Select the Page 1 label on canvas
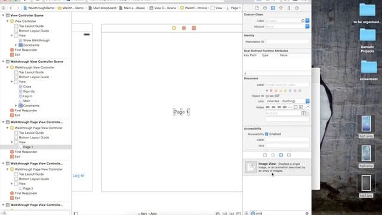The width and height of the screenshot is (382, 215). click(x=181, y=112)
